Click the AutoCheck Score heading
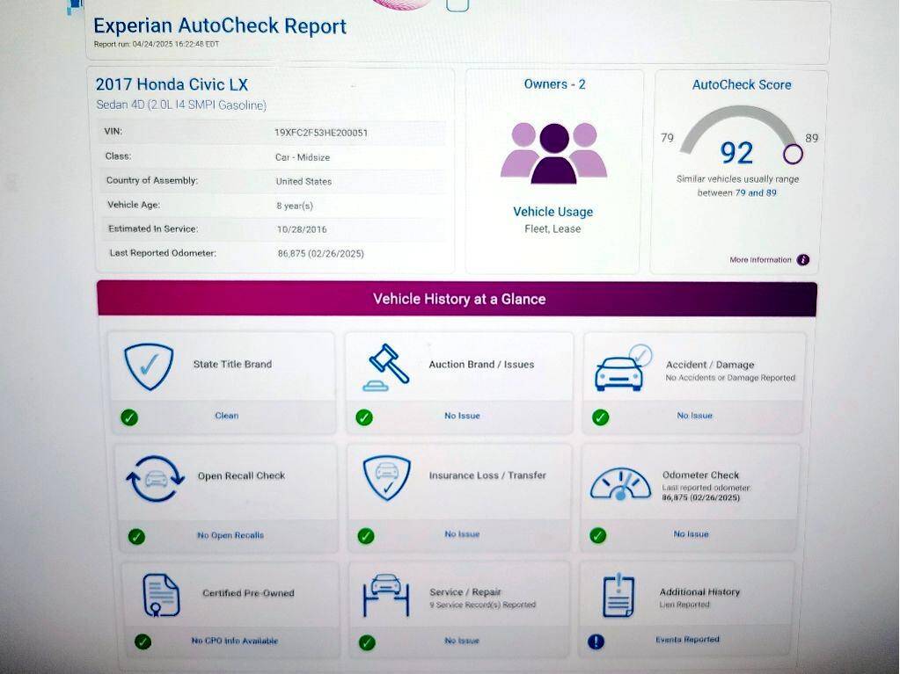This screenshot has height=674, width=900. 742,85
